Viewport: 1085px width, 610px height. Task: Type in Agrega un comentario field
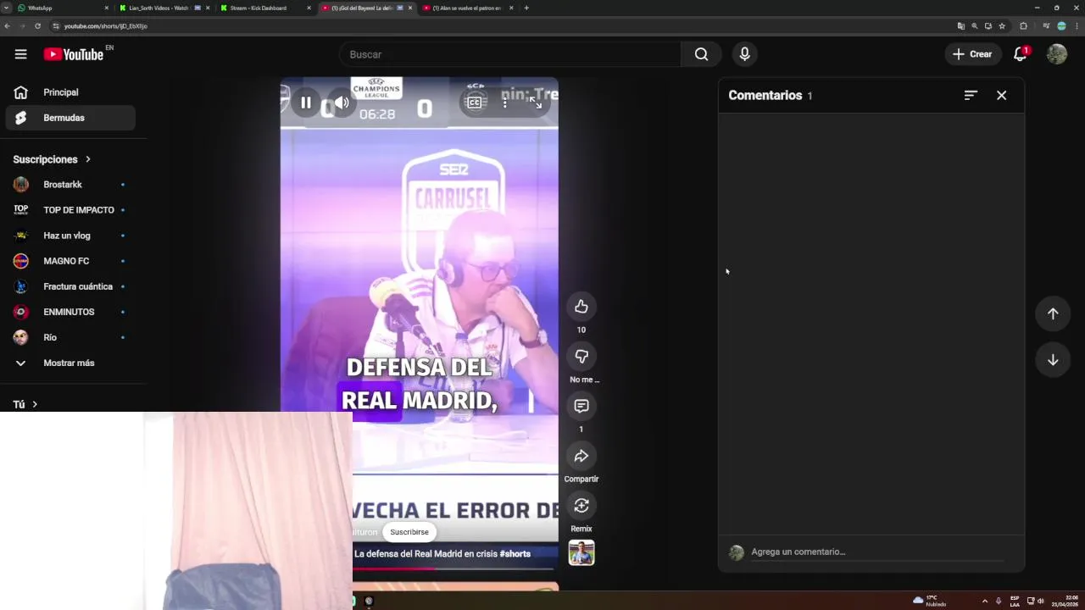(x=877, y=552)
